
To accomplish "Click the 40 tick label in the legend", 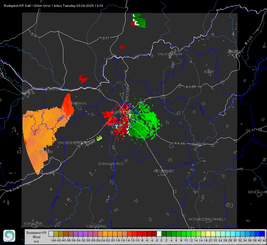I will point(260,240).
